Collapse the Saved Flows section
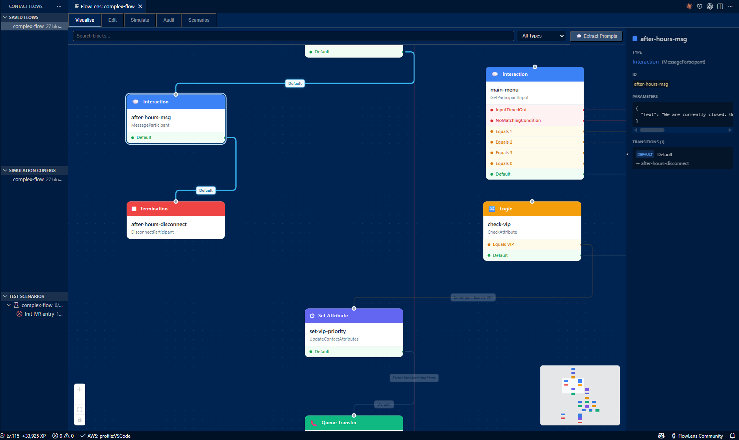This screenshot has width=739, height=440. point(34,17)
